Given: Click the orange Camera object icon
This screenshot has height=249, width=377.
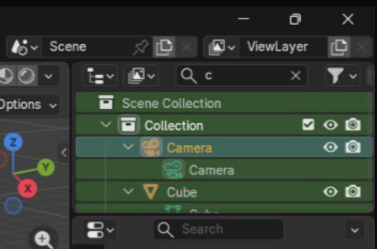Looking at the screenshot, I should pos(151,147).
